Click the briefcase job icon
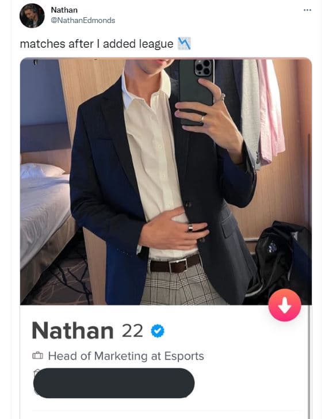The height and width of the screenshot is (419, 325). [37, 356]
